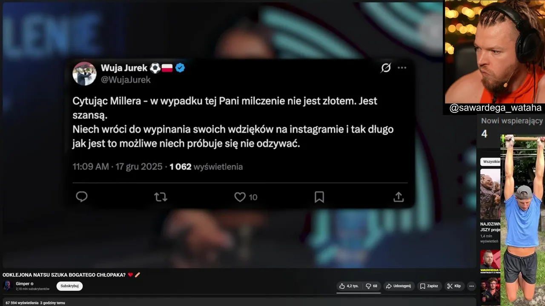
Task: Click the Udostępnij share button
Action: (x=399, y=286)
